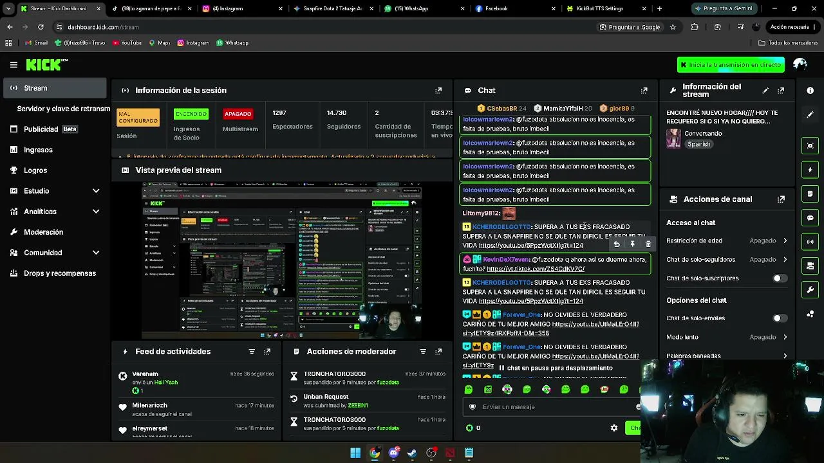This screenshot has height=463, width=824.
Task: Toggle stream info wrench widget in sidebar
Action: pyautogui.click(x=810, y=290)
